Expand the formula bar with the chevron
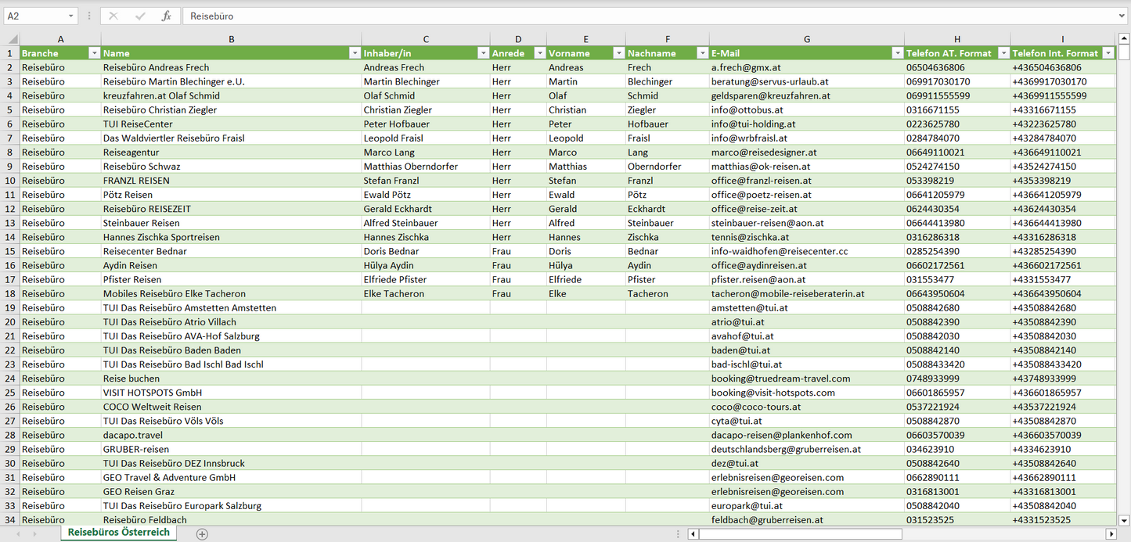This screenshot has width=1131, height=542. 1122,16
